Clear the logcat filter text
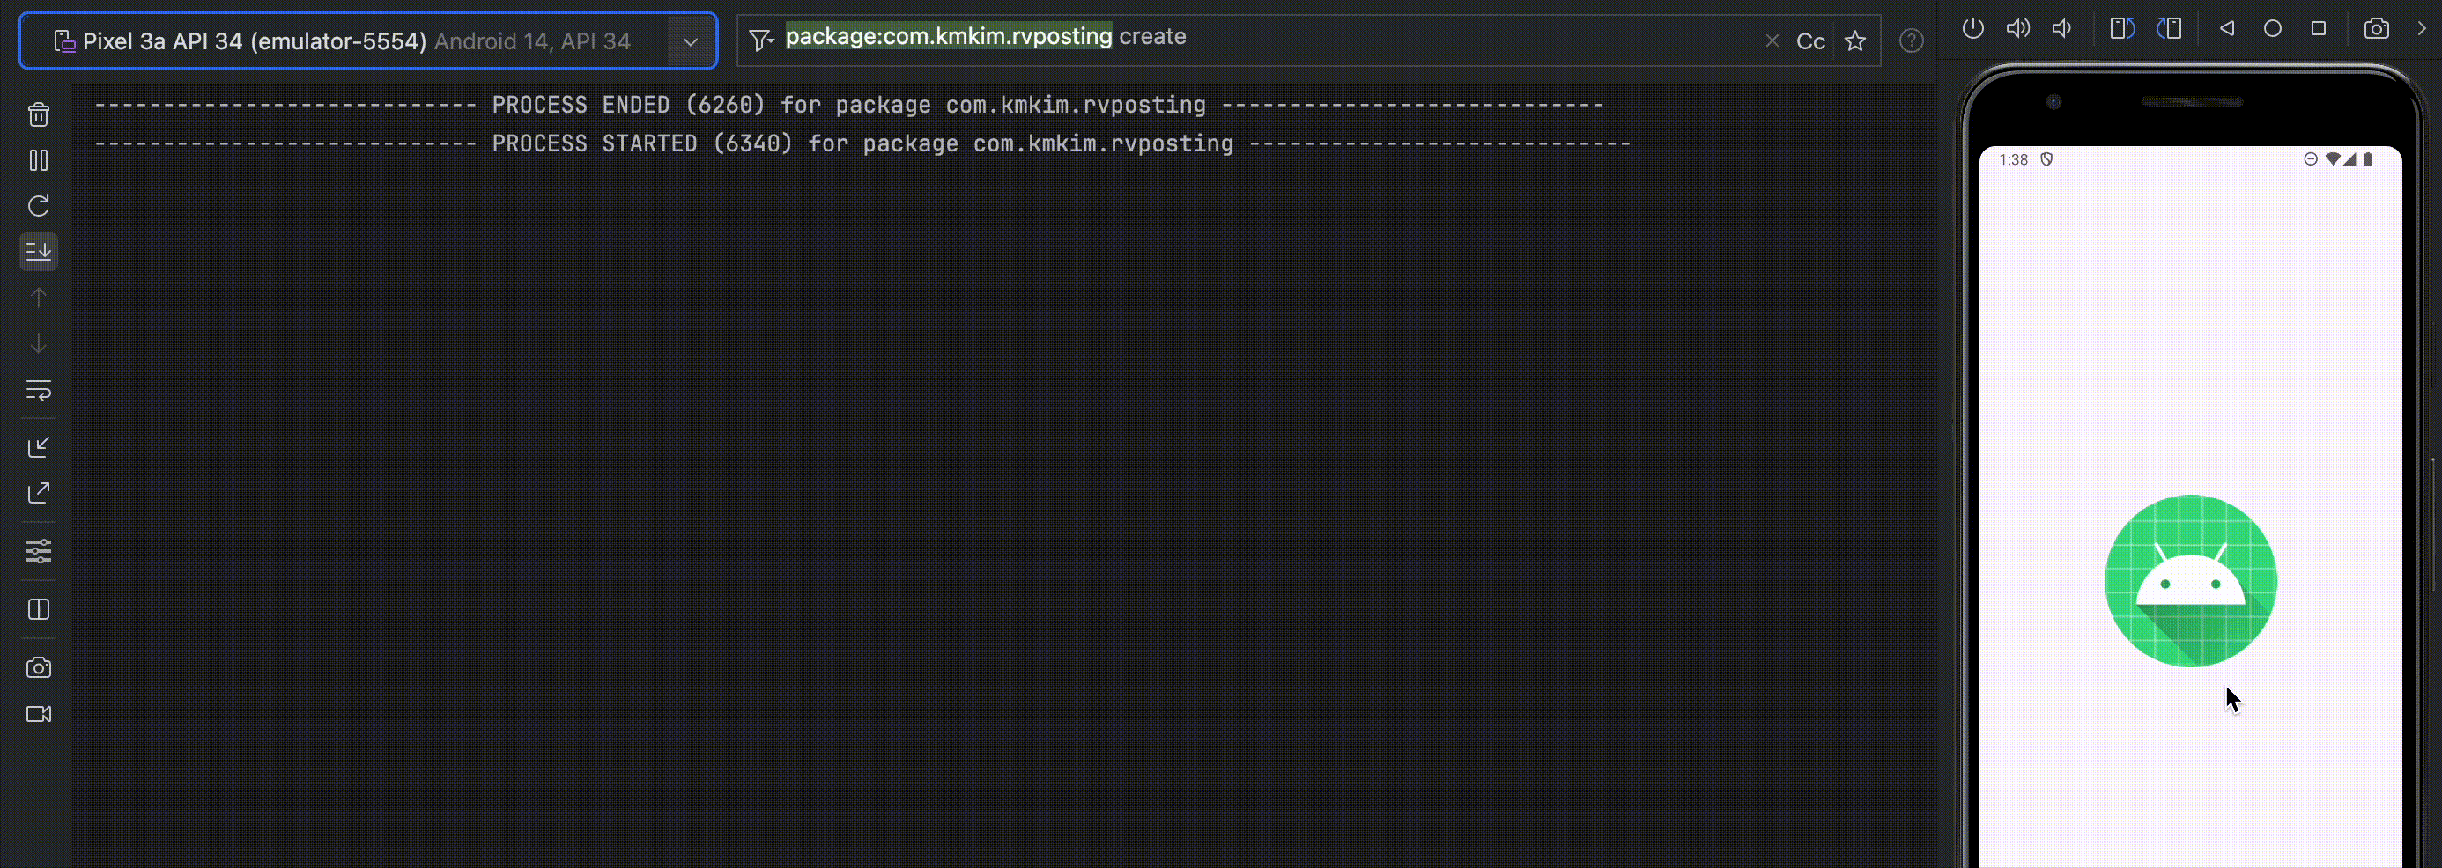This screenshot has height=868, width=2442. [x=1772, y=40]
